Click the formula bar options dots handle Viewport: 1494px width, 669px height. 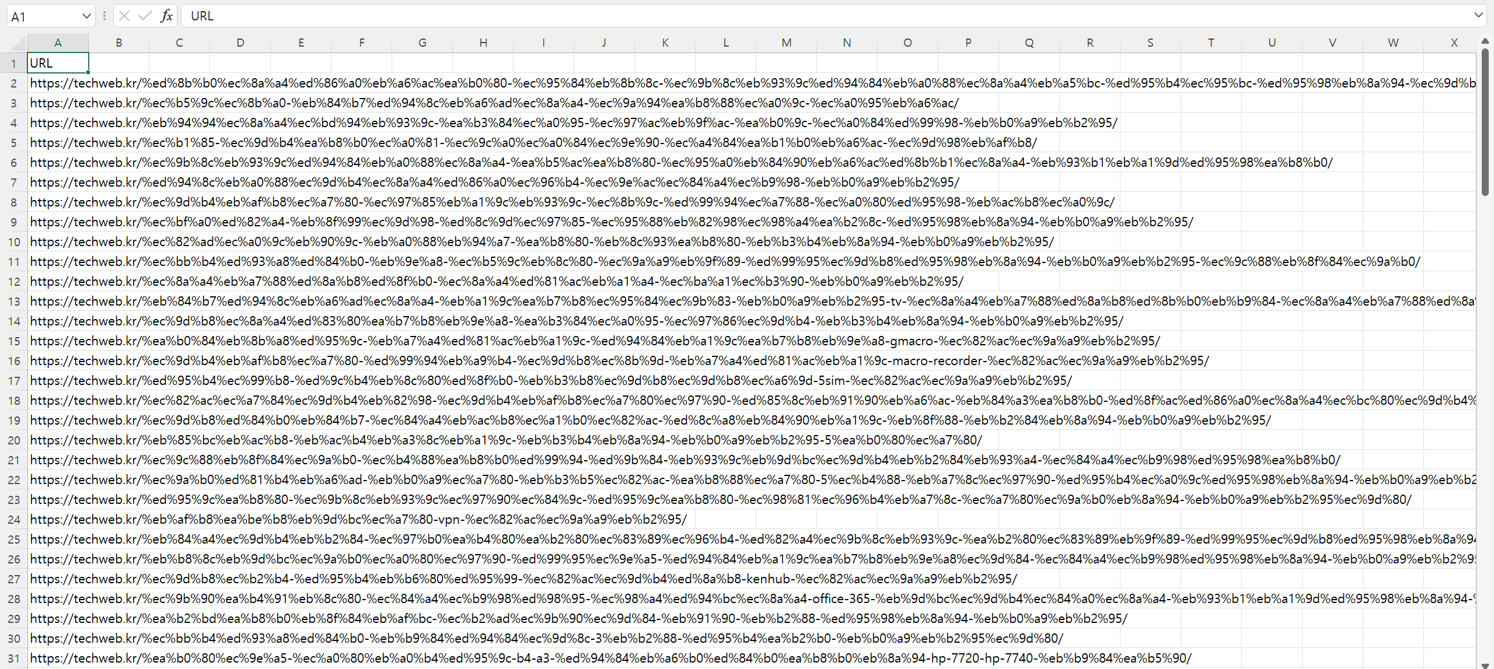[x=104, y=16]
